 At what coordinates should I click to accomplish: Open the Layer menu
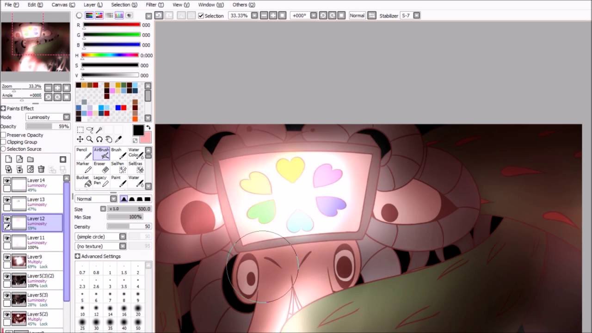(93, 5)
